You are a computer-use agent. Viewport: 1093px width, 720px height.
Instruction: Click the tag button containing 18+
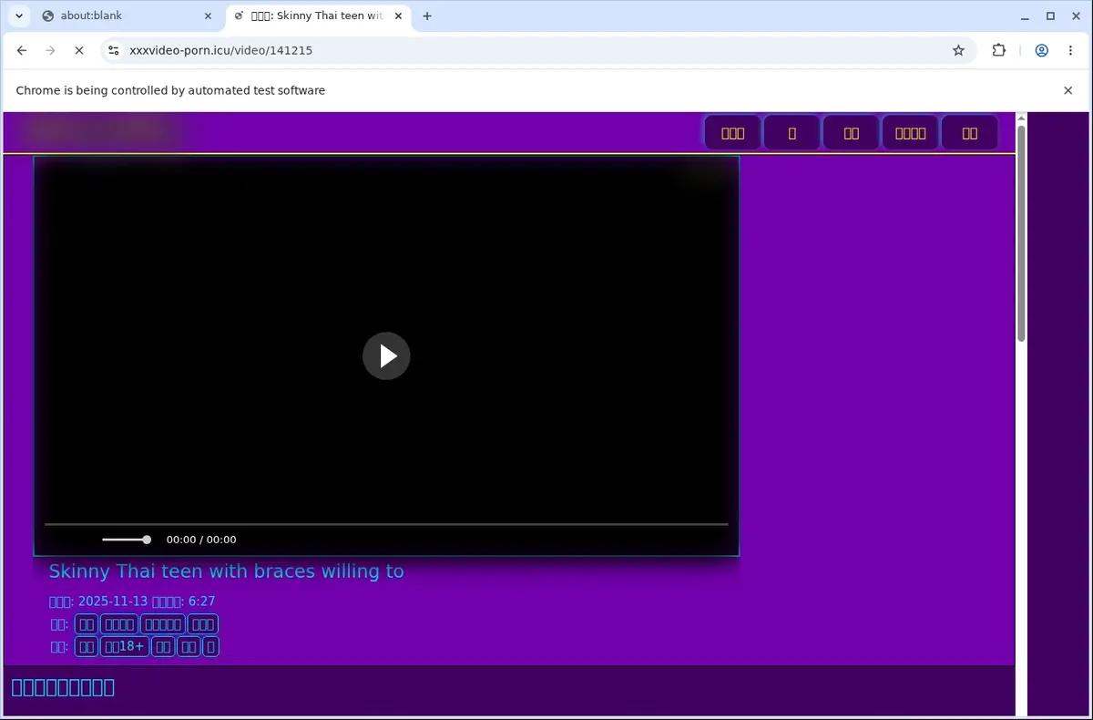[124, 646]
